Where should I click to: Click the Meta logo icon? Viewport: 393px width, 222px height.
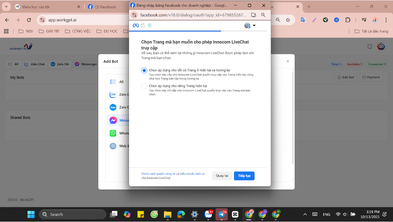pos(136,26)
